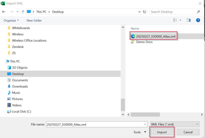
Task: Click the Import button
Action: coord(162,132)
